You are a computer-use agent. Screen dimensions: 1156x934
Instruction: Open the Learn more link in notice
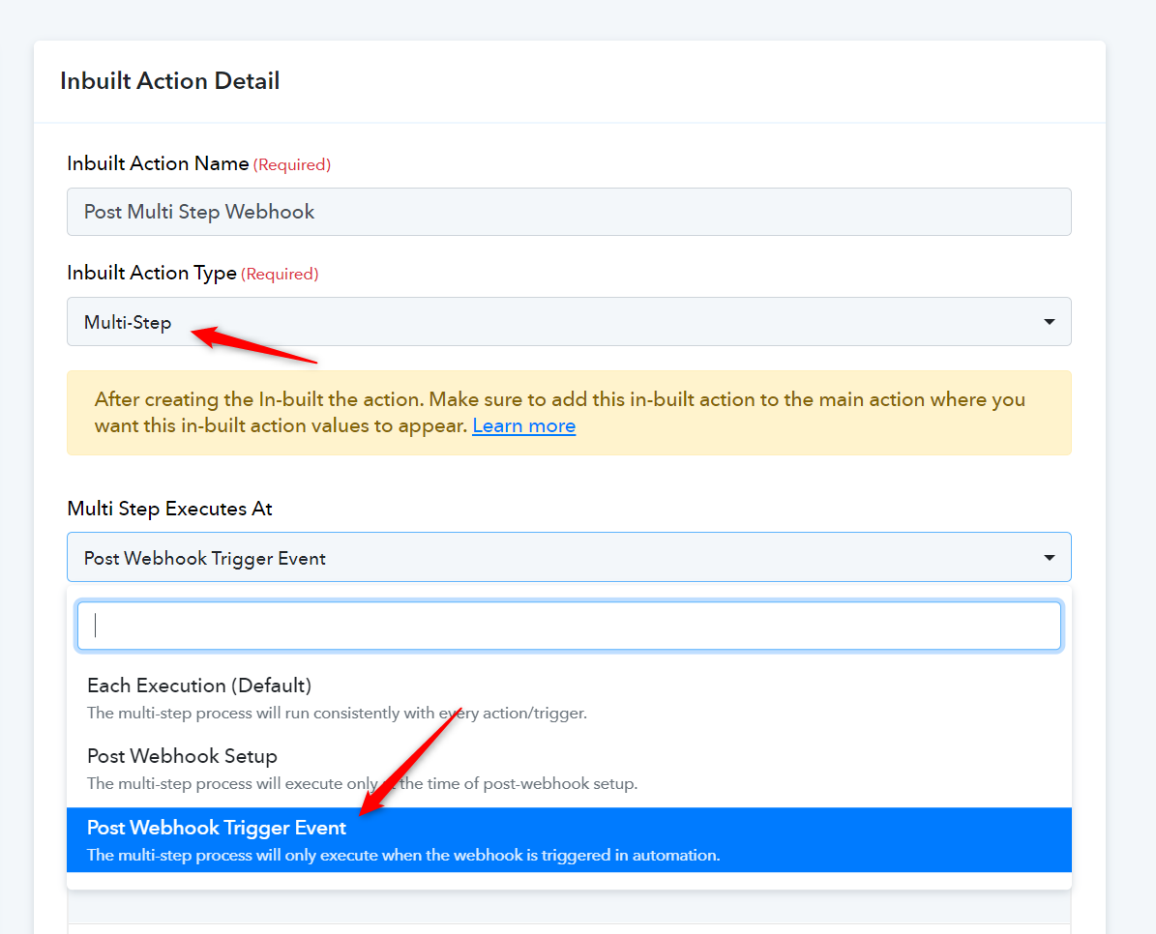coord(523,425)
